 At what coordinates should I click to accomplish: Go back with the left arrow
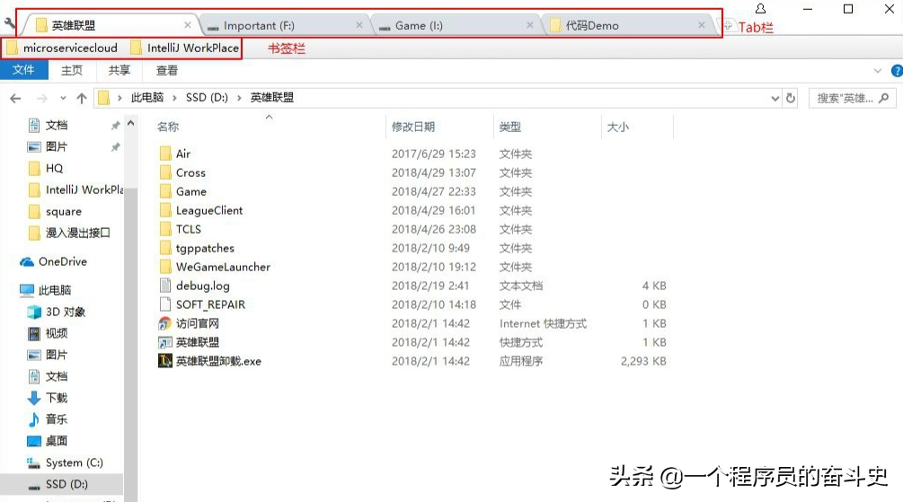click(x=15, y=99)
